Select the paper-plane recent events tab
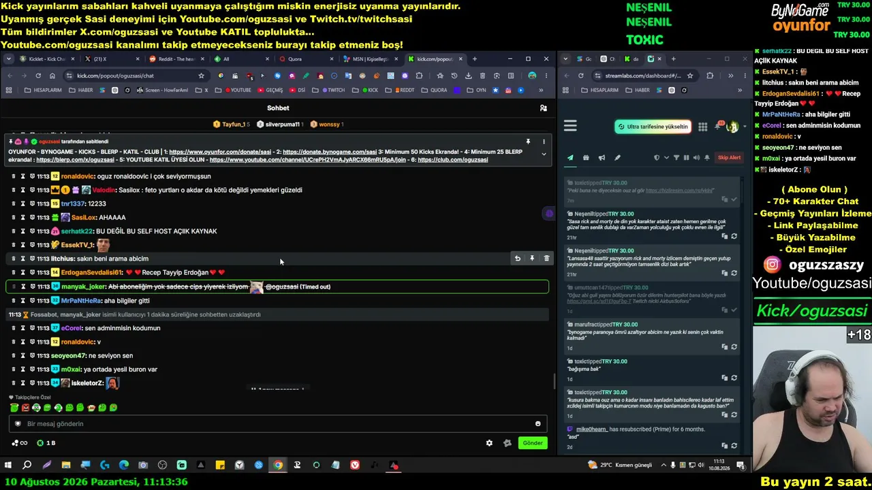The width and height of the screenshot is (872, 490). click(570, 158)
